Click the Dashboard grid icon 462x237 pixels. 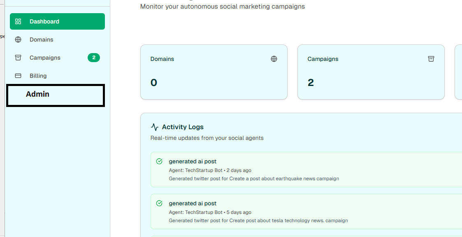click(18, 21)
